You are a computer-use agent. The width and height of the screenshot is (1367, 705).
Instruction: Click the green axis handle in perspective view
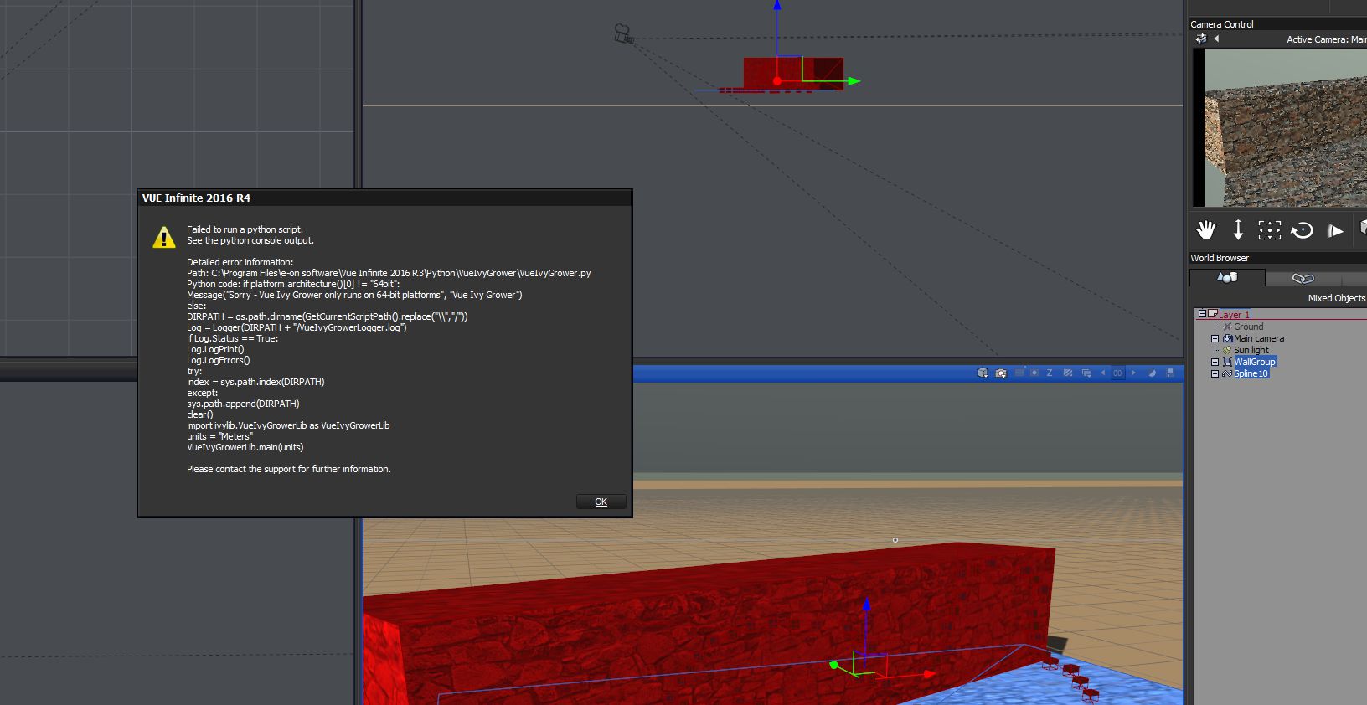(833, 665)
